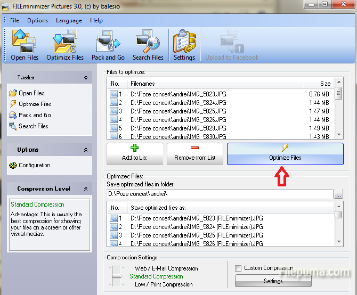Click the Optimize Files toolbar icon
357x295 pixels.
[x=65, y=45]
